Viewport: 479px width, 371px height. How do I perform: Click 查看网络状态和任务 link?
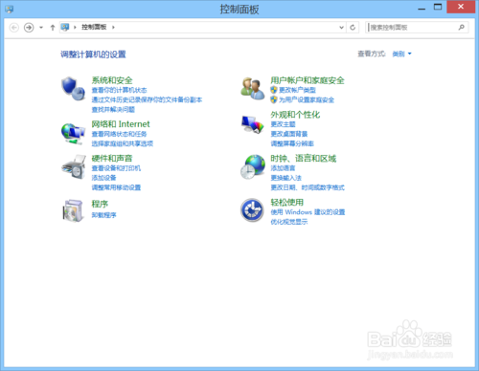(119, 134)
